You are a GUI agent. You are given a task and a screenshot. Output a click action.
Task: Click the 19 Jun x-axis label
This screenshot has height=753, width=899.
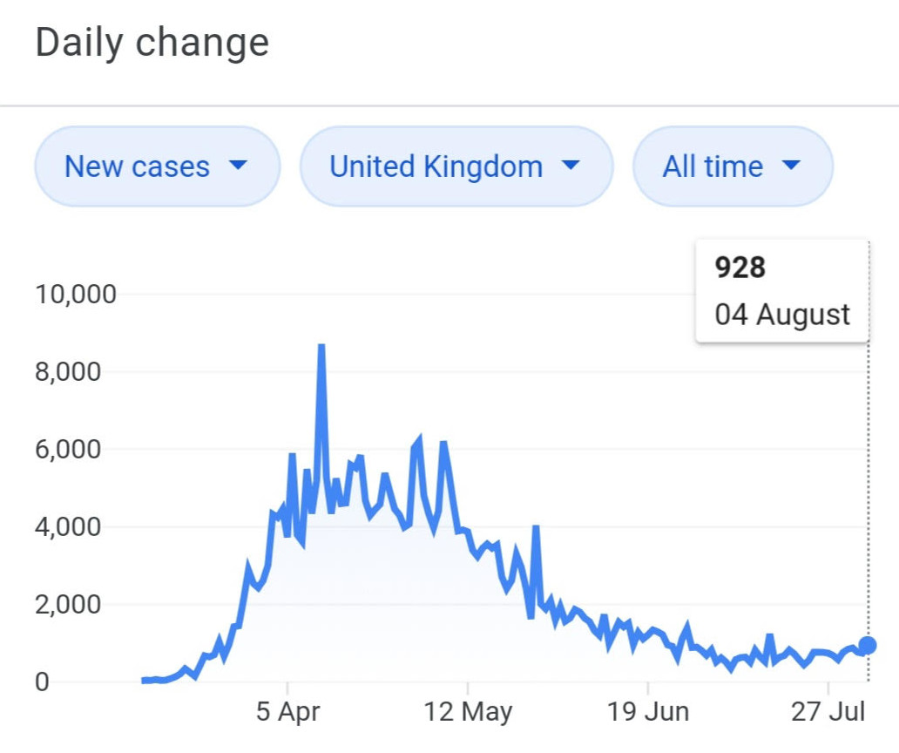pos(648,712)
